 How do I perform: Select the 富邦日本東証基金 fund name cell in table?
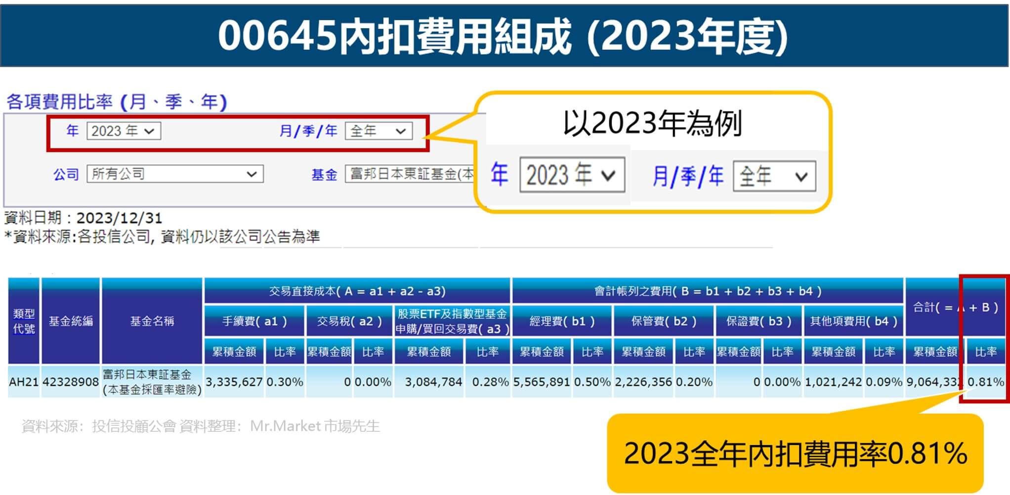coord(152,382)
